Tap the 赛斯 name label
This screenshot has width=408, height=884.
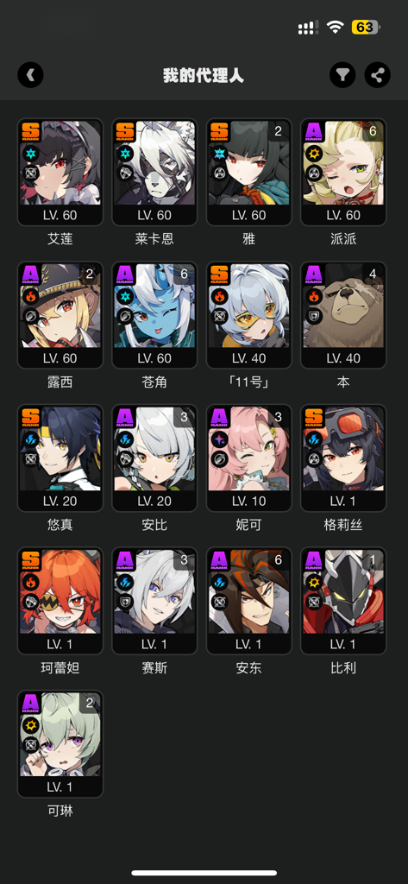click(154, 668)
